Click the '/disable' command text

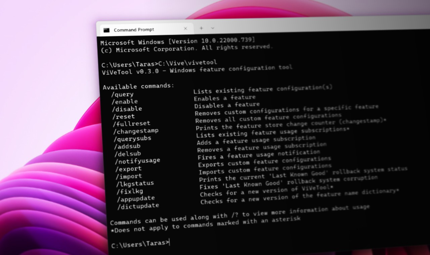pos(127,109)
